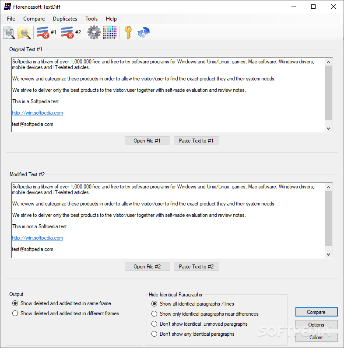Open the Duplicates menu
Image resolution: width=344 pixels, height=348 pixels.
[x=65, y=19]
